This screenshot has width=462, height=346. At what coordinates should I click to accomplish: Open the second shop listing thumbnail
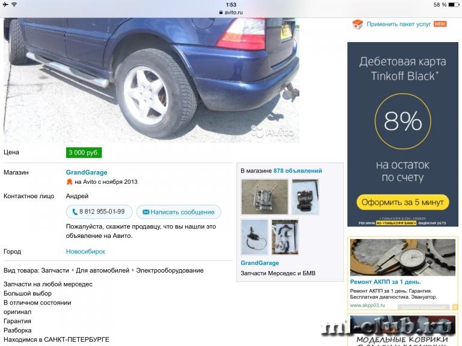pyautogui.click(x=305, y=197)
